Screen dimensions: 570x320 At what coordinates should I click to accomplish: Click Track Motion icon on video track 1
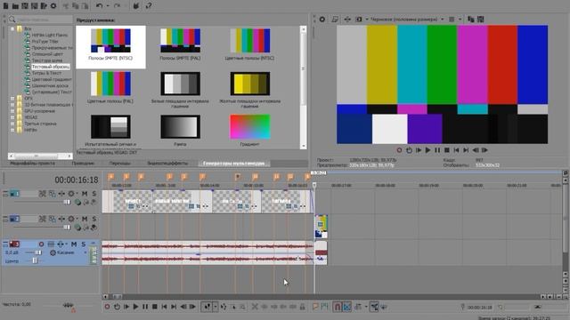[52, 194]
